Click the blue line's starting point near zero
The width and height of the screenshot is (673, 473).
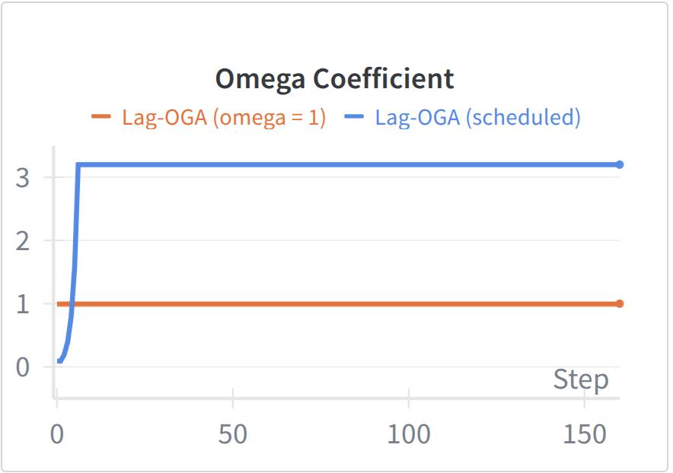59,361
